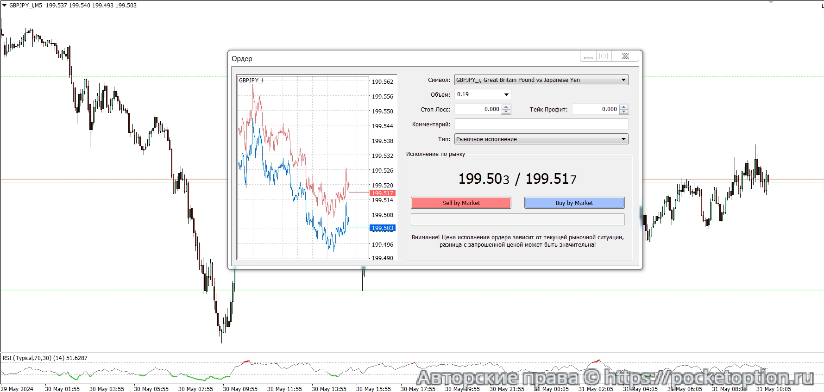The image size is (824, 392).
Task: Click the RSI indicator label text
Action: tap(45, 358)
